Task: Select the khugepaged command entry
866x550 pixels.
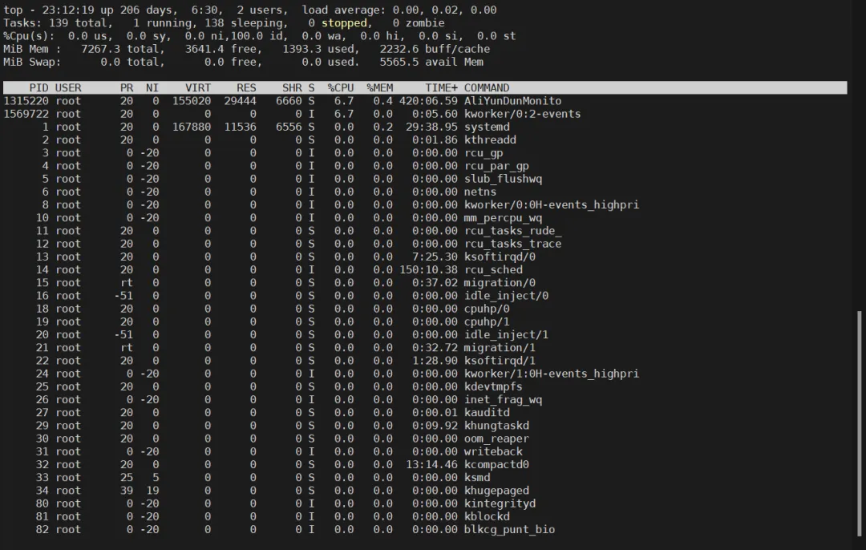Action: coord(496,491)
